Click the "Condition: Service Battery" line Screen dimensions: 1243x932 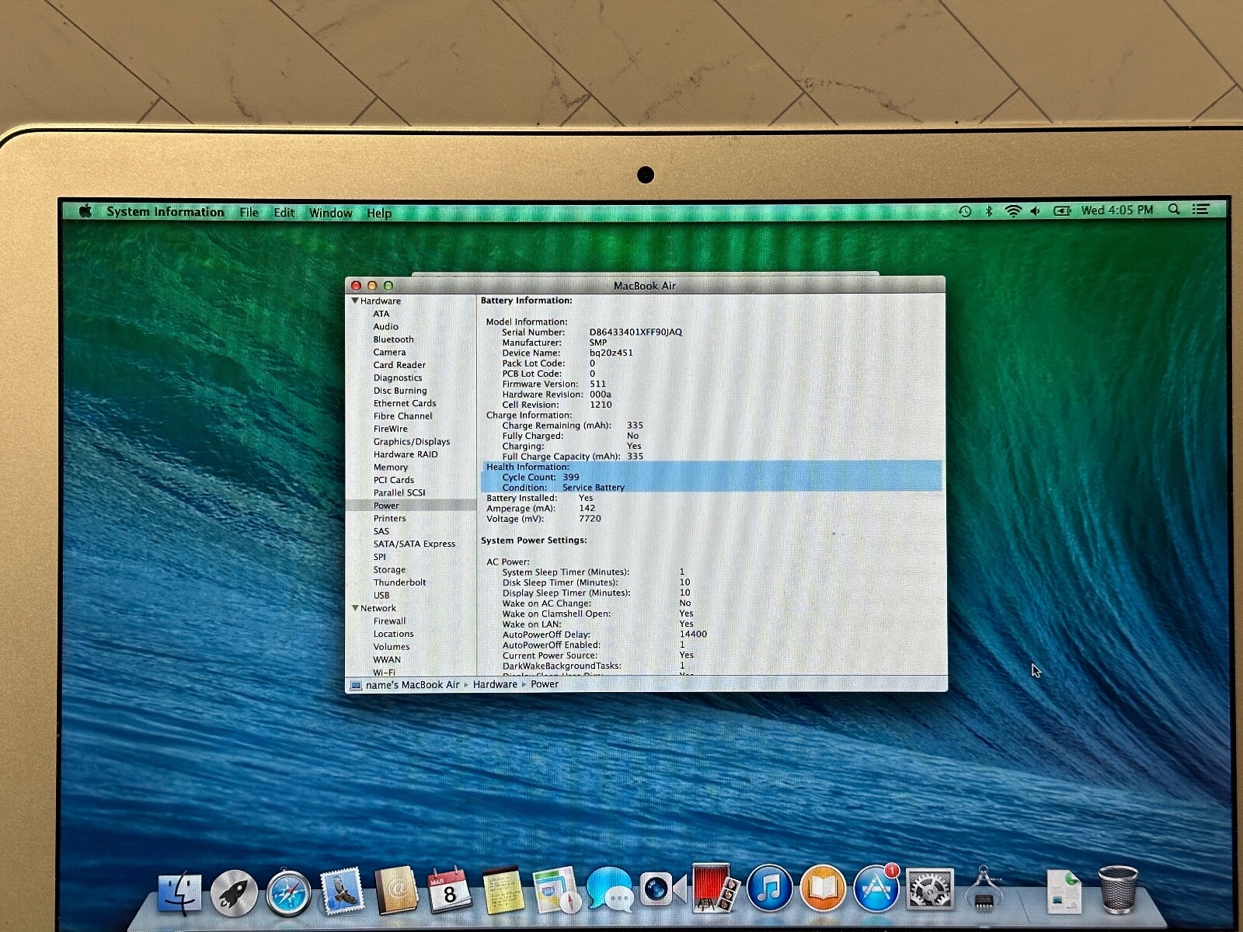coord(563,488)
